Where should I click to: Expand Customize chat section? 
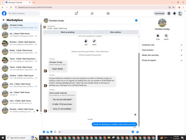click(x=162, y=45)
